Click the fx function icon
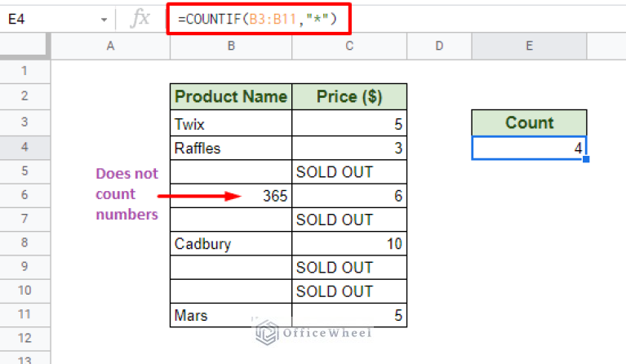Screen dimensions: 626x364 pyautogui.click(x=140, y=18)
